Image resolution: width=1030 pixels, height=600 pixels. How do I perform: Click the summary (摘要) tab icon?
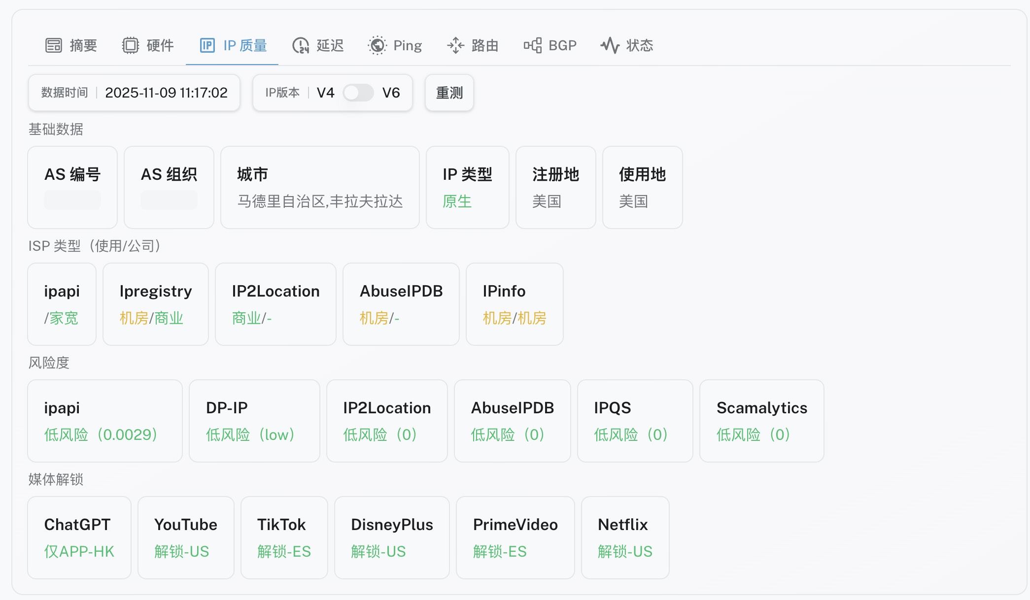tap(54, 45)
